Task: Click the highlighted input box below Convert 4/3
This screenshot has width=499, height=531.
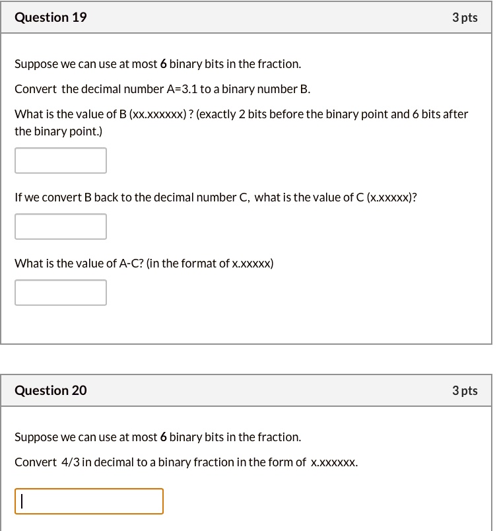Action: pyautogui.click(x=89, y=501)
